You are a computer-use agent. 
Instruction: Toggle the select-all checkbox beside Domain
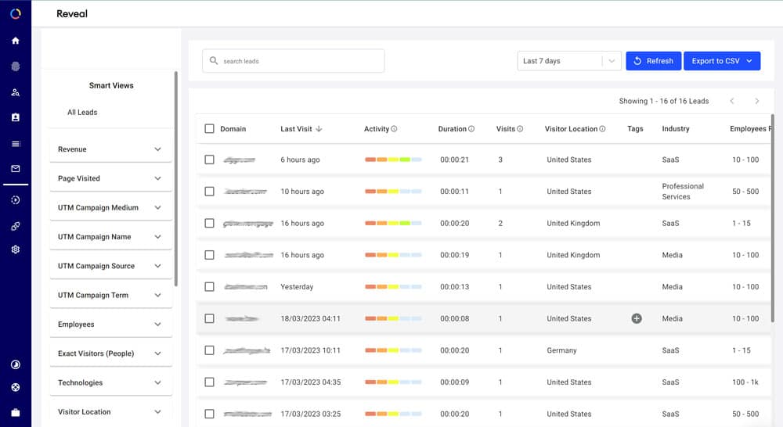coord(209,129)
